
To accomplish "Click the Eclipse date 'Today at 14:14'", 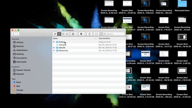I will click(x=105, y=42).
